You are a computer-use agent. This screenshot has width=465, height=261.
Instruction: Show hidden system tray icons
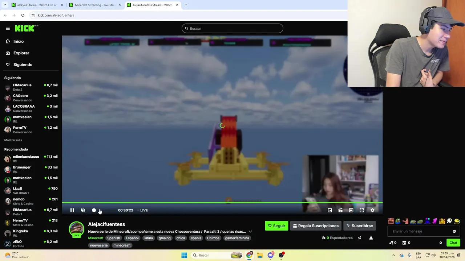(x=394, y=255)
